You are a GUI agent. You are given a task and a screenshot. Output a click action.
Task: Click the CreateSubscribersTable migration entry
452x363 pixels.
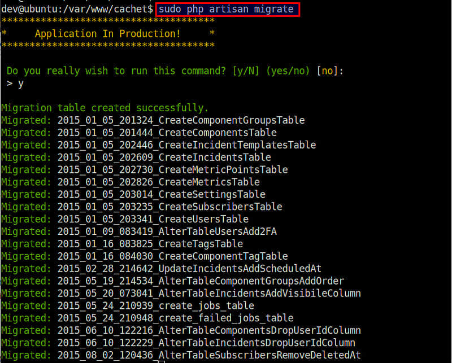(169, 207)
